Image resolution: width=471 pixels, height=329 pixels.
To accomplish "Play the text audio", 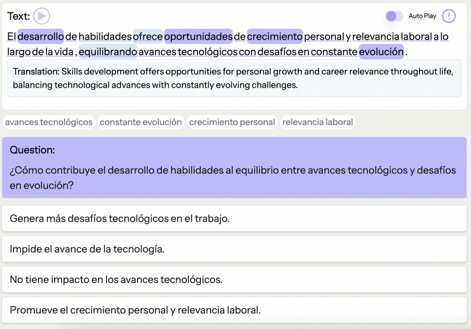I will (42, 16).
